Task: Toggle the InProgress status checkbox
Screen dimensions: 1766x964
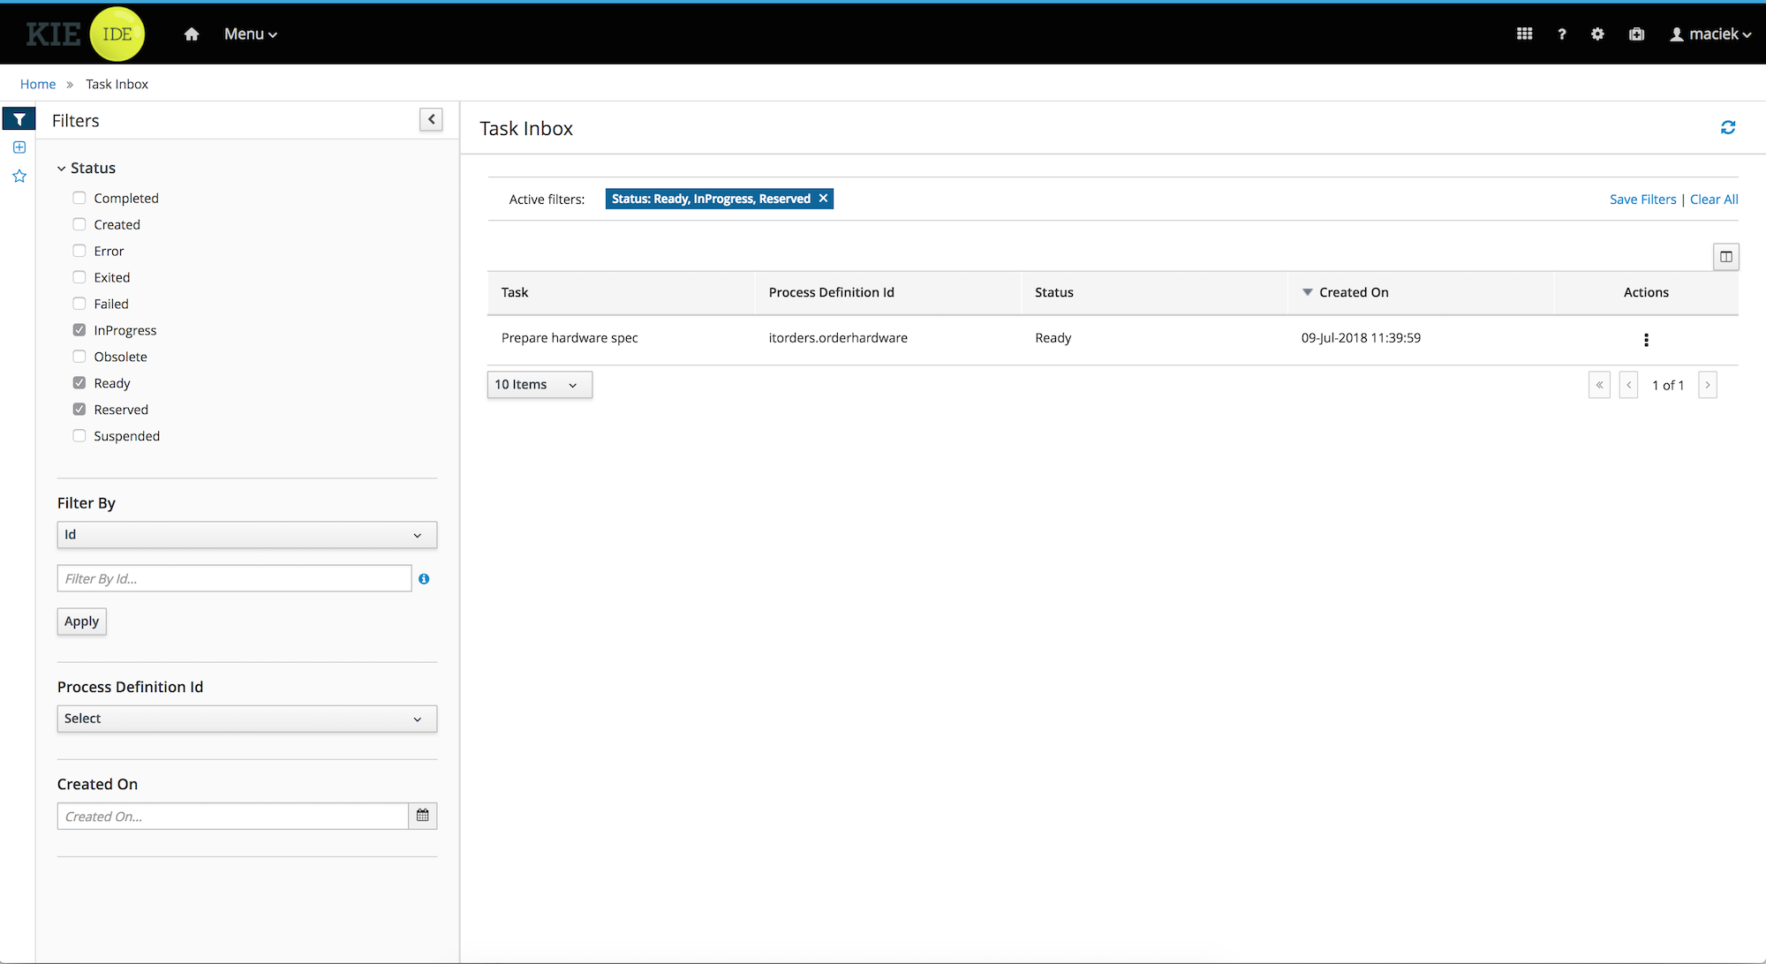Action: (x=79, y=330)
